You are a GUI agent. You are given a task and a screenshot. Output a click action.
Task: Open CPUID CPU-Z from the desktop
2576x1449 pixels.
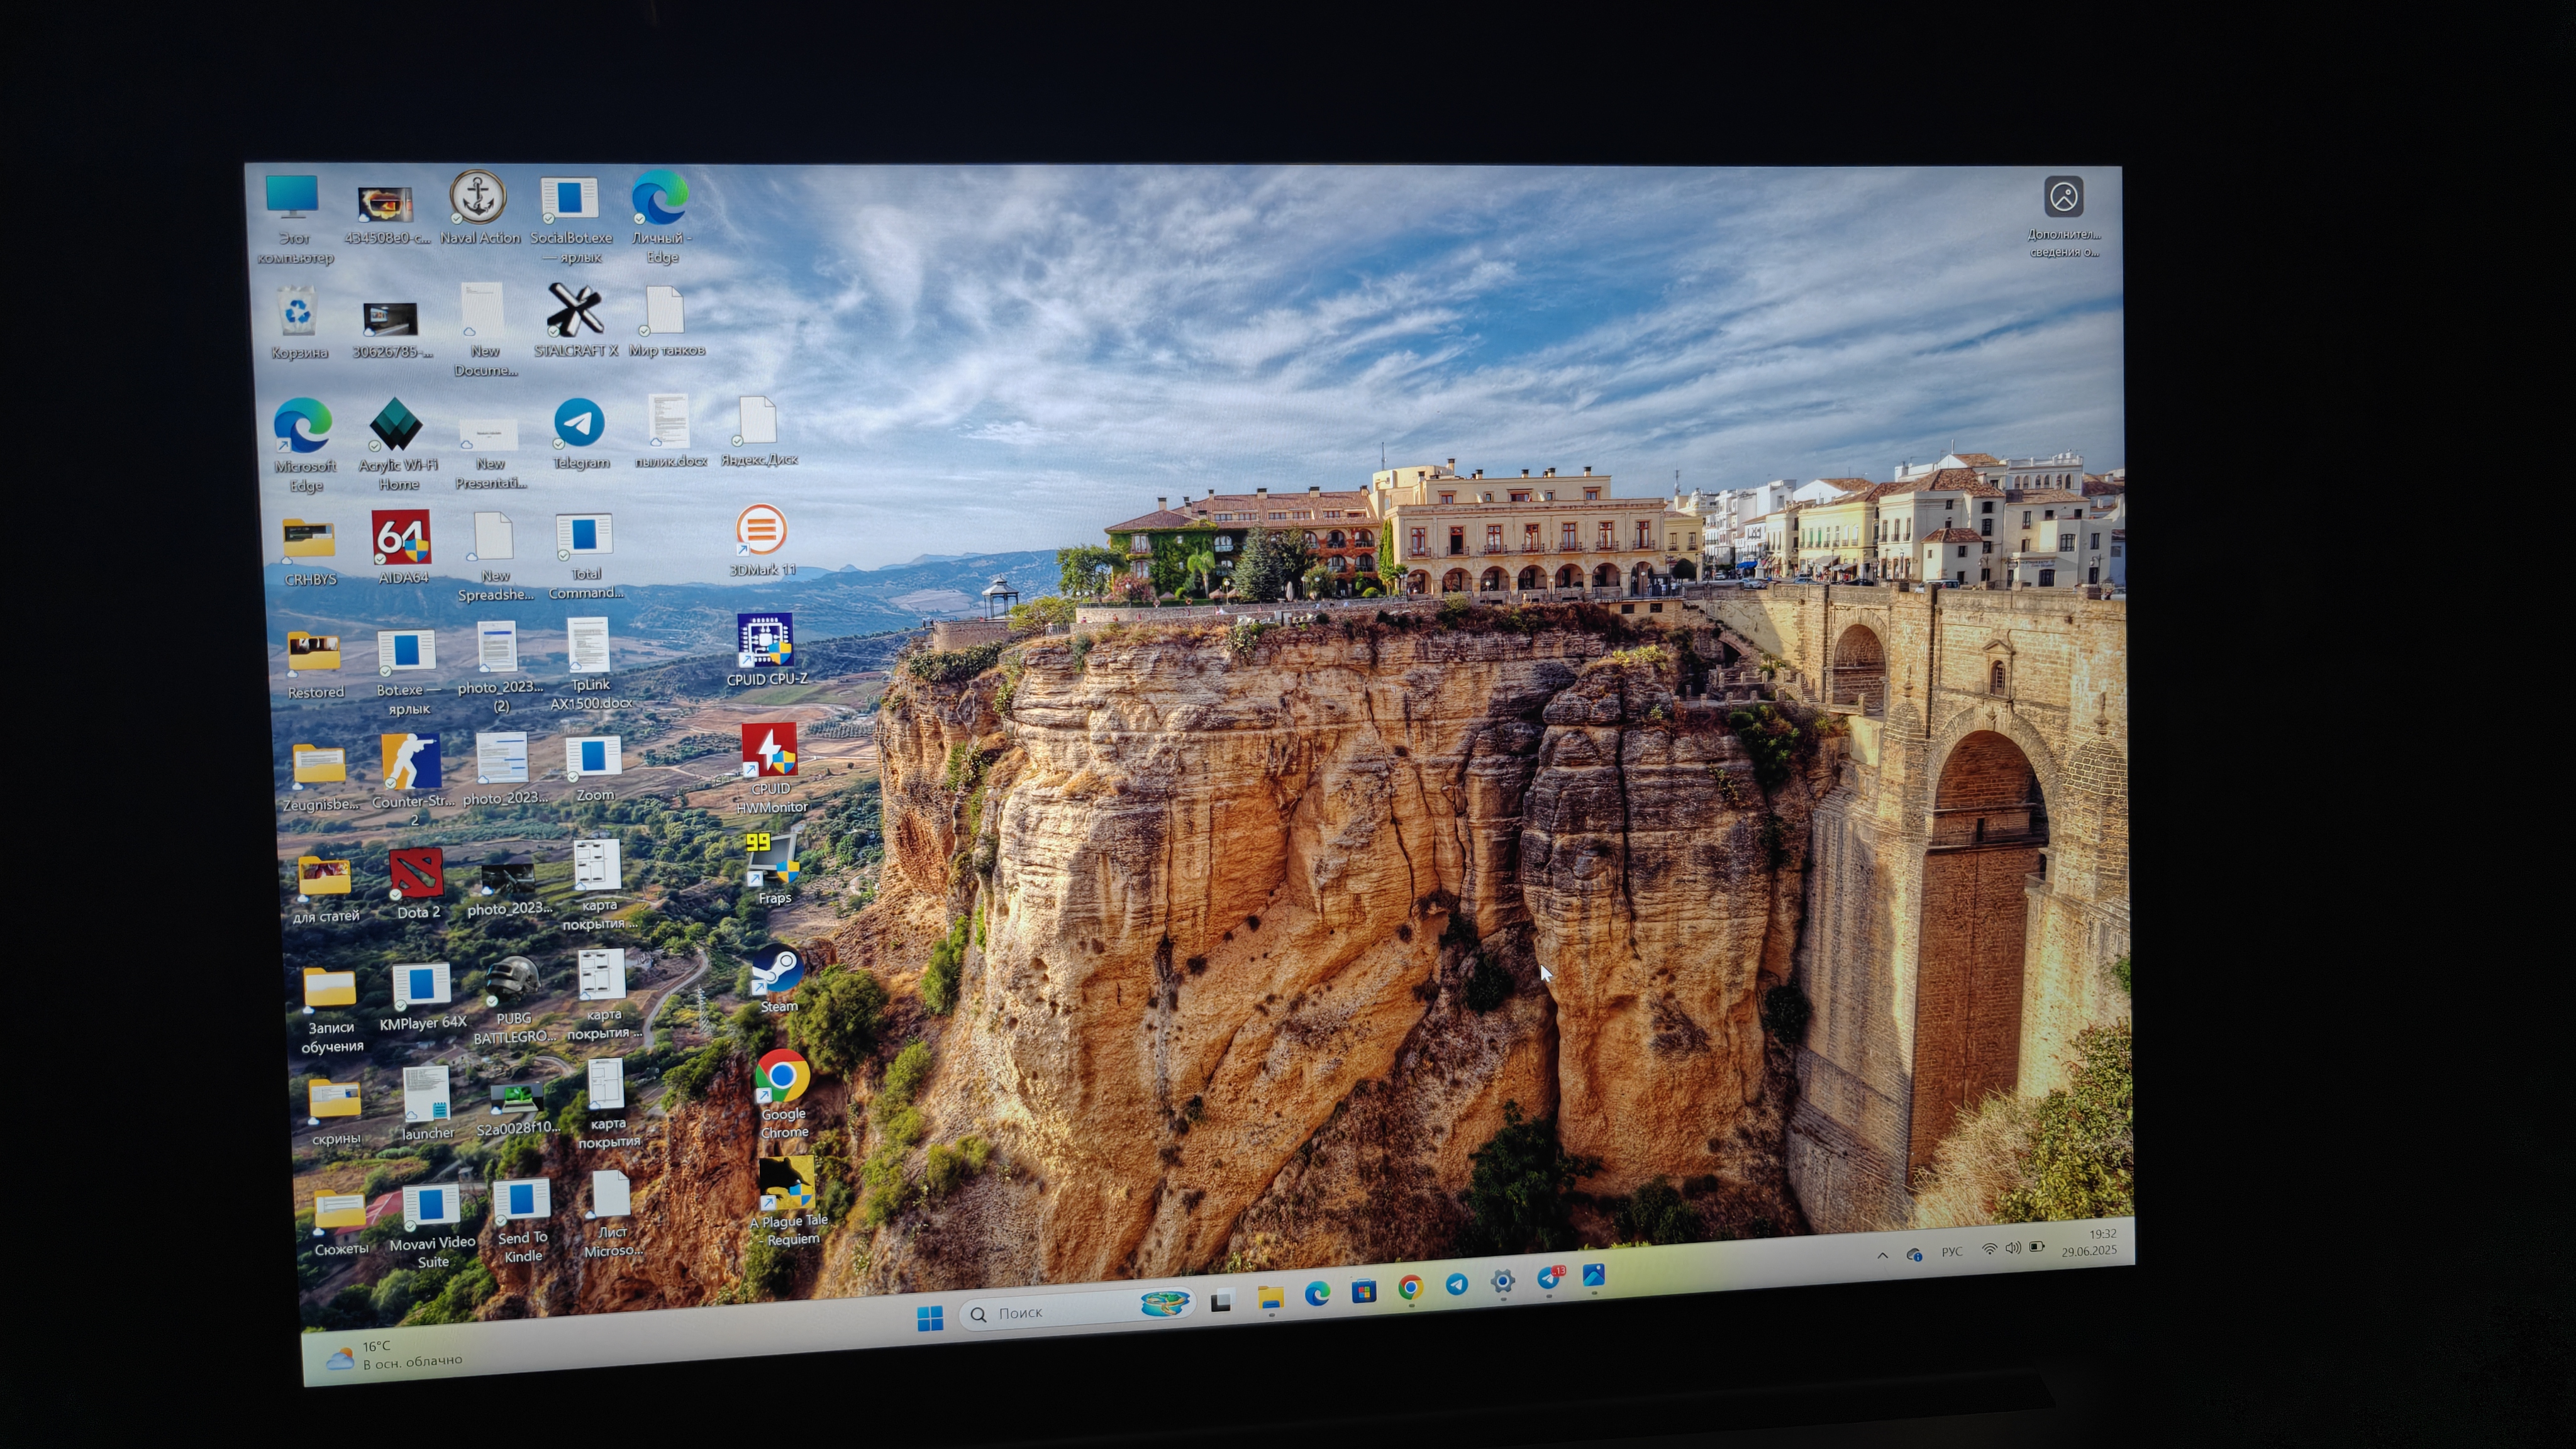[x=766, y=650]
